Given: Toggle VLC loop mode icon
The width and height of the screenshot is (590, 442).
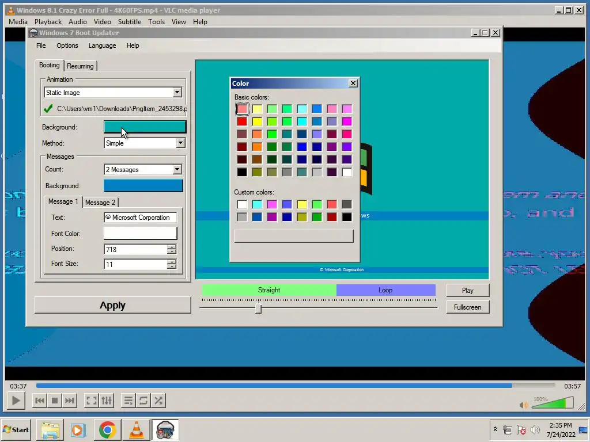Looking at the screenshot, I should (x=143, y=401).
